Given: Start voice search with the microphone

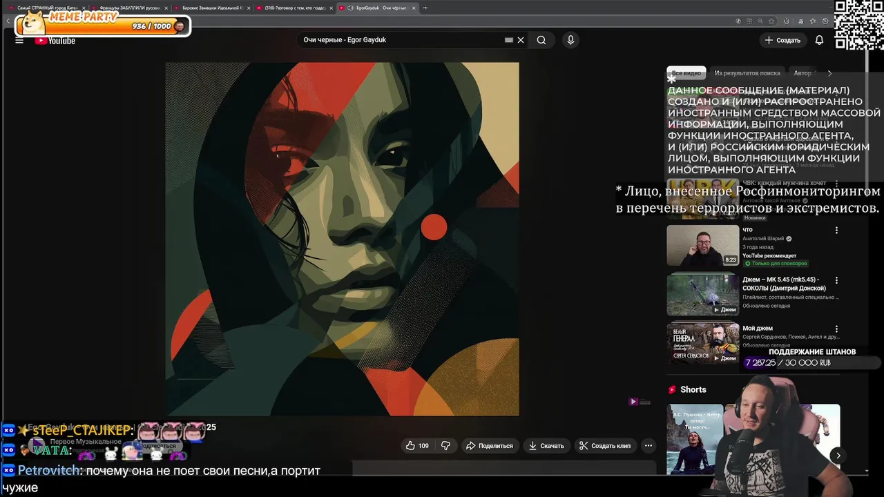Looking at the screenshot, I should click(570, 40).
